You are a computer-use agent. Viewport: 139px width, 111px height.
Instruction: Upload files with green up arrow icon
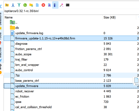click(19, 5)
